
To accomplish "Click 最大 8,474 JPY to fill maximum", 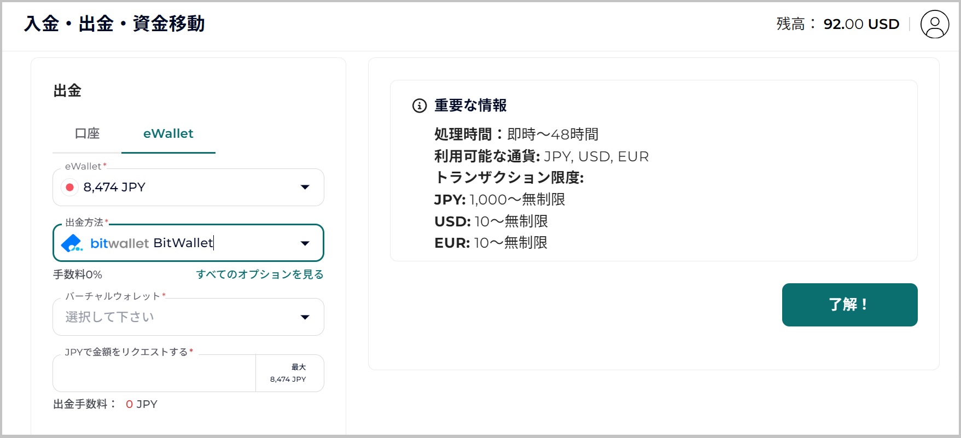I will tap(289, 373).
